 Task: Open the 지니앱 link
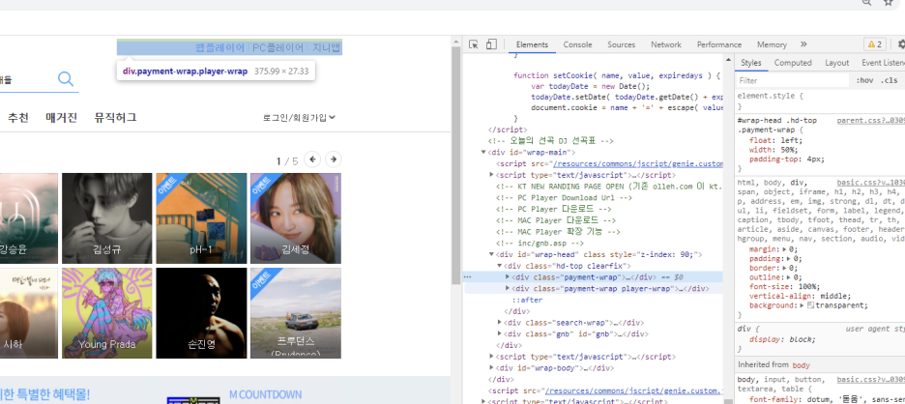point(327,48)
